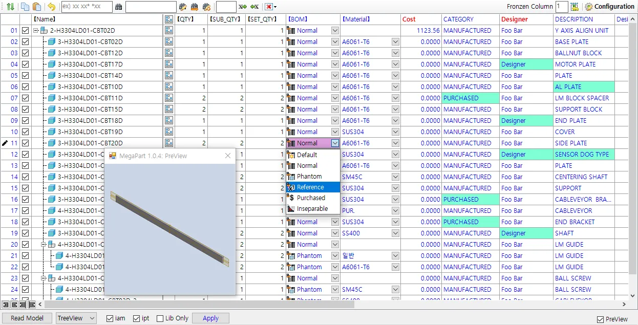Collapse the tree node in row 23
This screenshot has height=325, width=638.
pyautogui.click(x=44, y=278)
